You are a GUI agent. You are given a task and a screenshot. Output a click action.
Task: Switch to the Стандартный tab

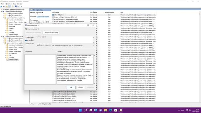(46, 104)
